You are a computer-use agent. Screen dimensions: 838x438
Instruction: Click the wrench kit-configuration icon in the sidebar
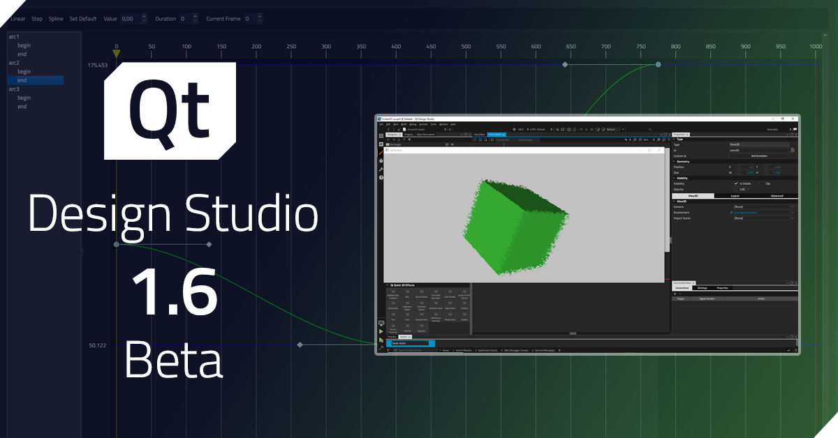[x=381, y=169]
